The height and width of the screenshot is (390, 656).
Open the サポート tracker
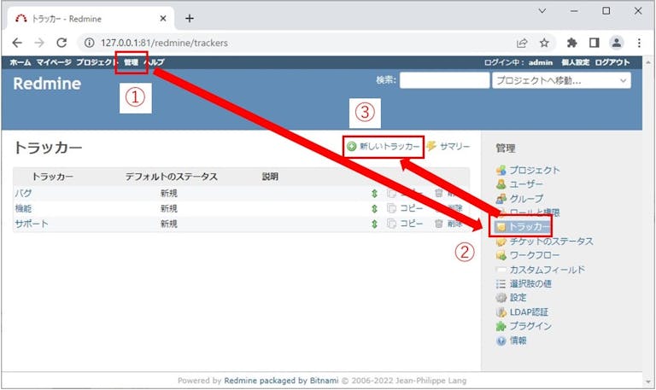click(x=32, y=224)
